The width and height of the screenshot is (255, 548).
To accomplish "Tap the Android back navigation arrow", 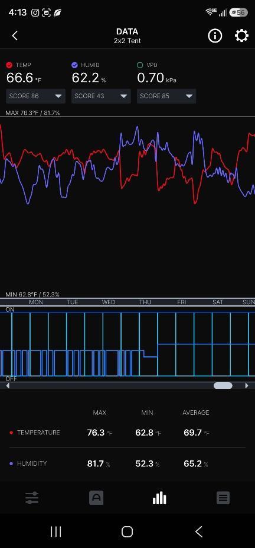I will click(198, 531).
